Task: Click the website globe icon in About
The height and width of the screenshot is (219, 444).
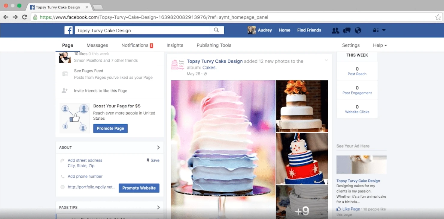Action: [62, 187]
